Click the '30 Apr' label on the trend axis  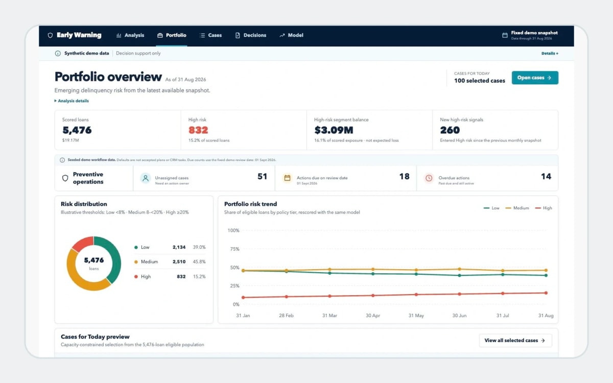(373, 316)
